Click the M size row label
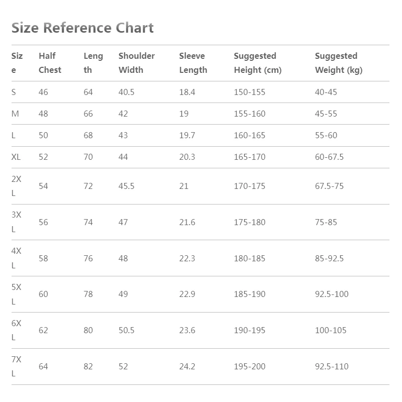The height and width of the screenshot is (402, 402). pyautogui.click(x=15, y=114)
